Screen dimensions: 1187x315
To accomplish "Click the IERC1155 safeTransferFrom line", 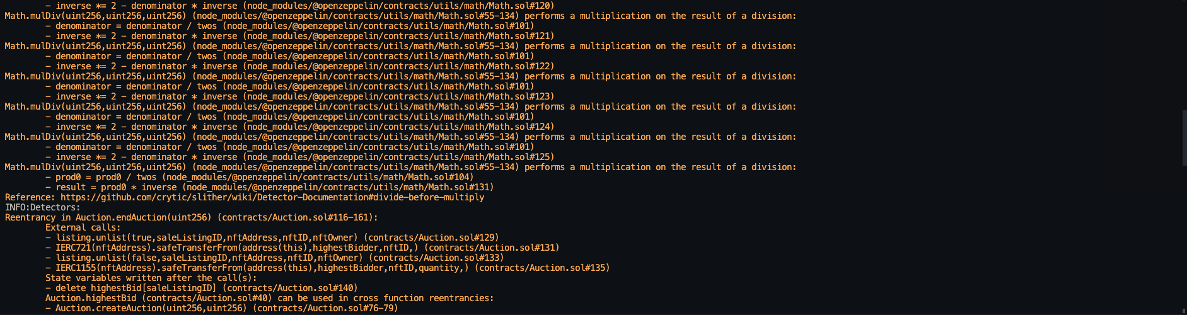I will click(328, 268).
